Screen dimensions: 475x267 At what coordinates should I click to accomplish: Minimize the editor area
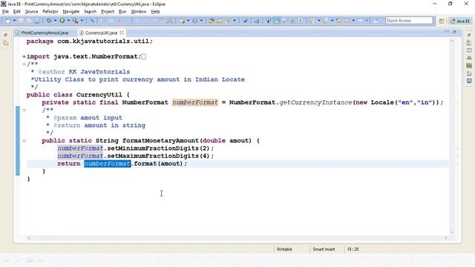tap(447, 32)
